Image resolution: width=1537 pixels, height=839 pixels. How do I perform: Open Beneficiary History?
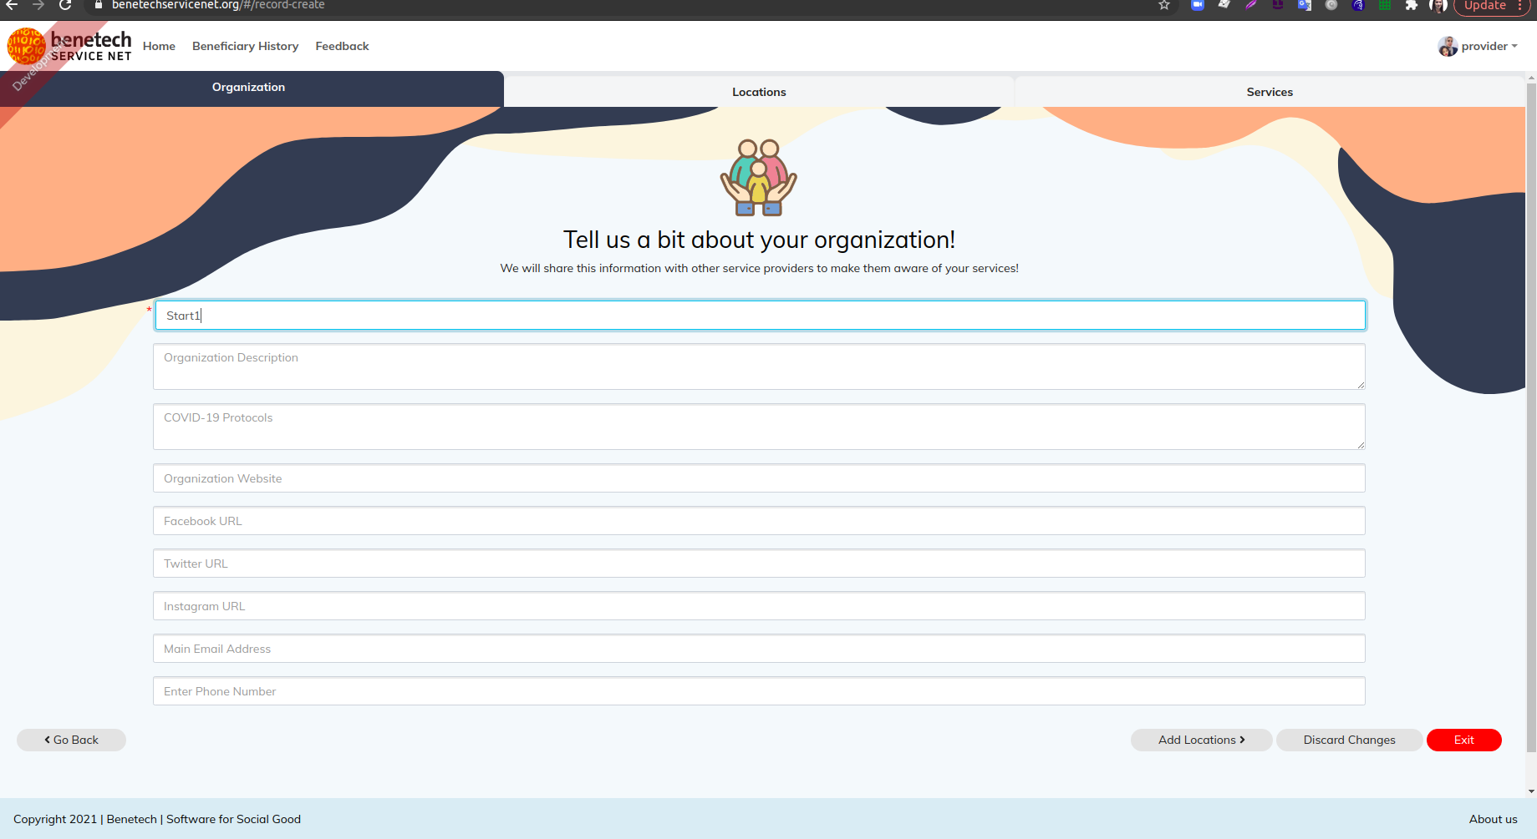[x=245, y=46]
